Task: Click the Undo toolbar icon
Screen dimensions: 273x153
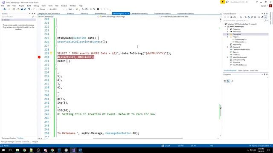Action: pyautogui.click(x=29, y=9)
